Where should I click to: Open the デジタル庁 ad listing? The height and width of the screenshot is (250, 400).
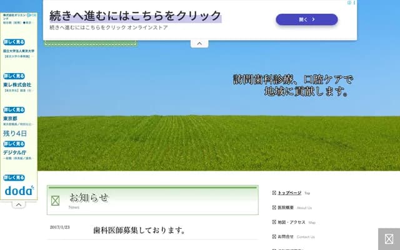click(14, 152)
